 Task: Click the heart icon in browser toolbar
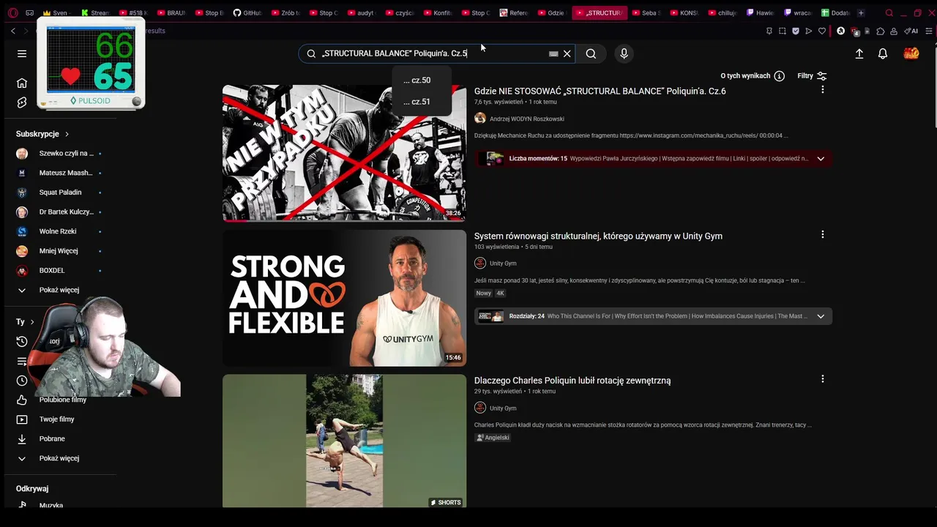(x=822, y=31)
